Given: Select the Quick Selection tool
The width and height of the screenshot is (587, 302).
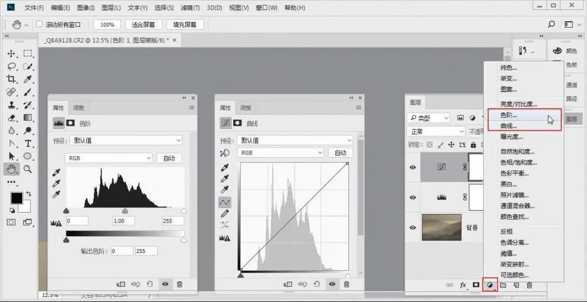Looking at the screenshot, I should click(x=28, y=66).
